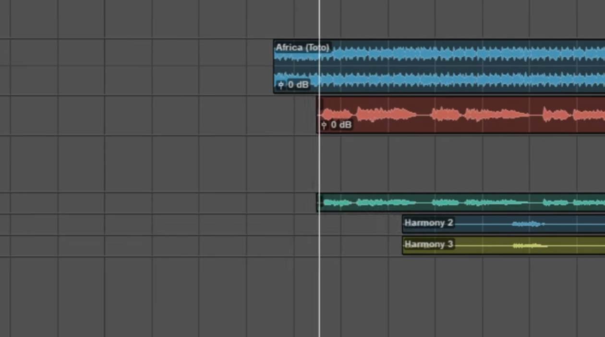
Task: Click the empty grid area above Africa clip
Action: click(432, 19)
